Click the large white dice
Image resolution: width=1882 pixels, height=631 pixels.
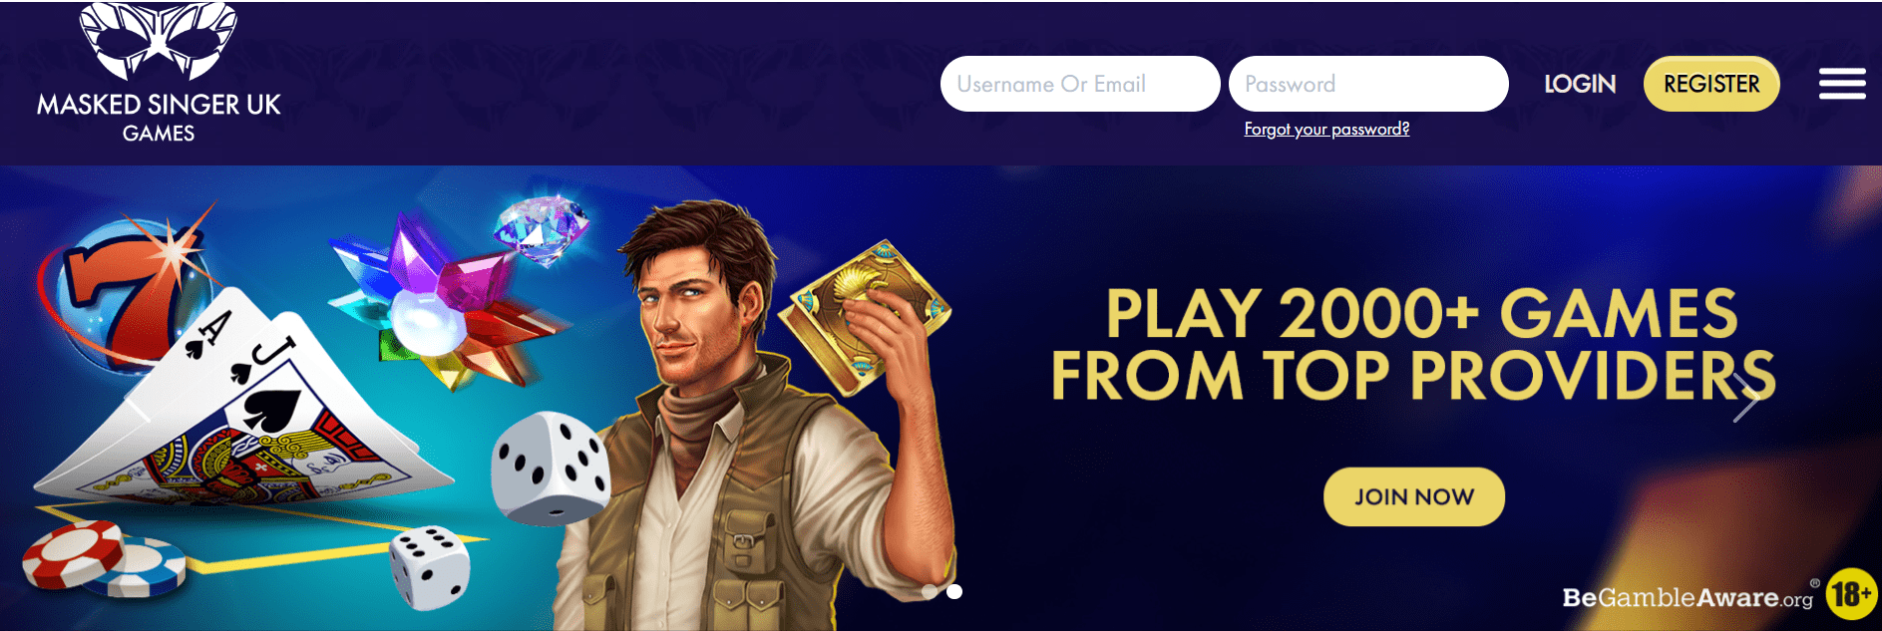(x=550, y=467)
